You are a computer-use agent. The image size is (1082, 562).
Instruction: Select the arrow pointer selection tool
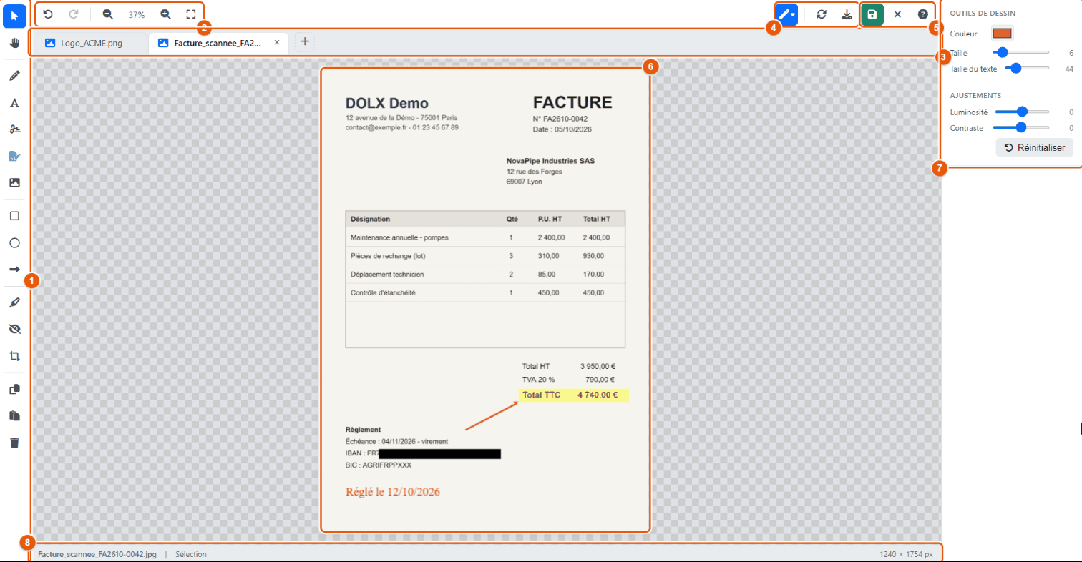pyautogui.click(x=14, y=16)
